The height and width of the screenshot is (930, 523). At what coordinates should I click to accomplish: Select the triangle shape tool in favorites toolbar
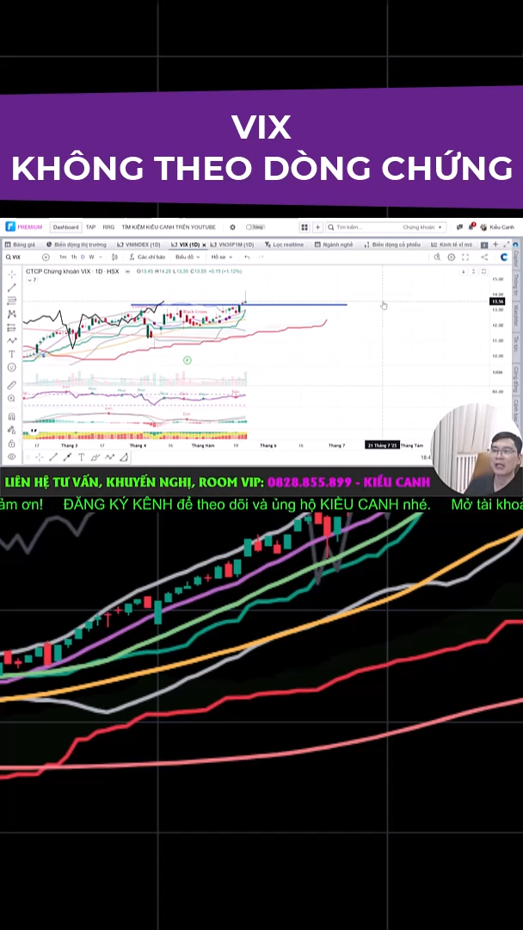[x=124, y=457]
